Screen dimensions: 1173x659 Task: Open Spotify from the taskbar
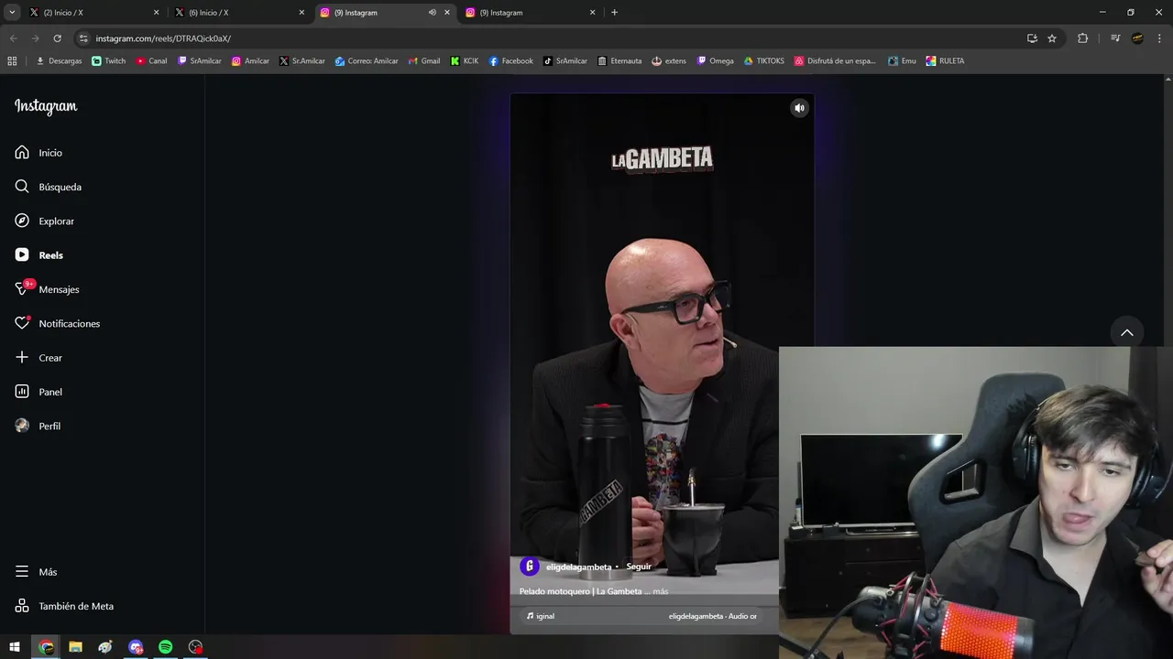(165, 647)
